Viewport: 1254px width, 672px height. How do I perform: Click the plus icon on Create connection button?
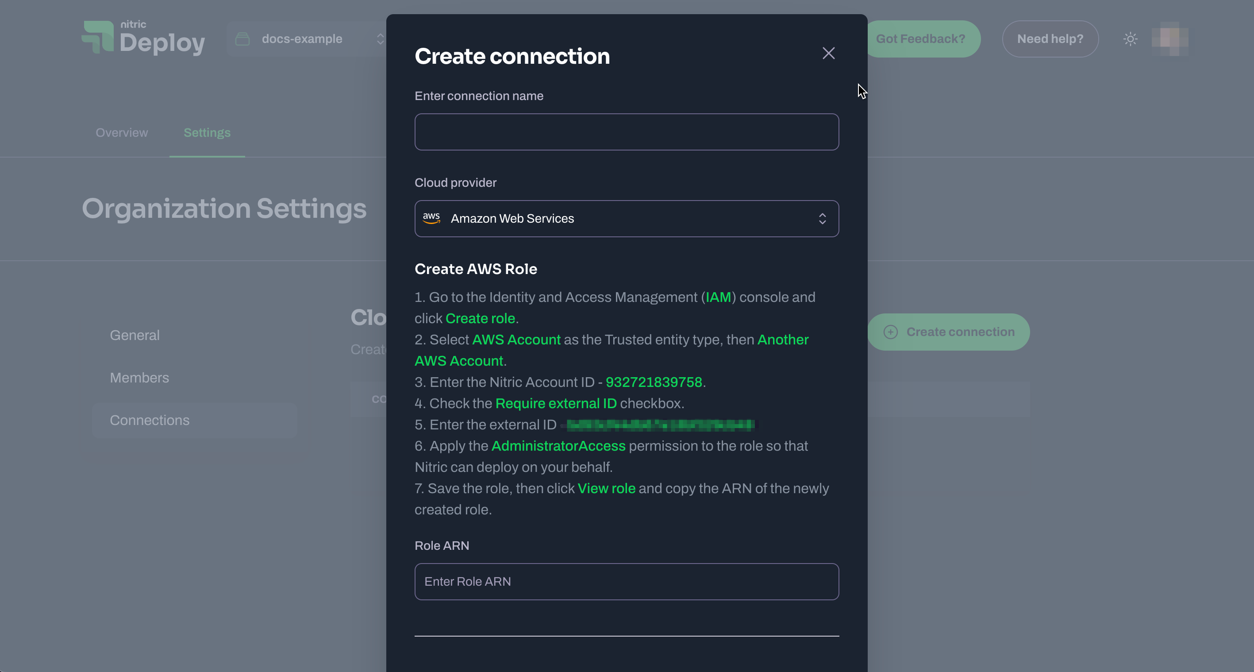[x=890, y=332]
